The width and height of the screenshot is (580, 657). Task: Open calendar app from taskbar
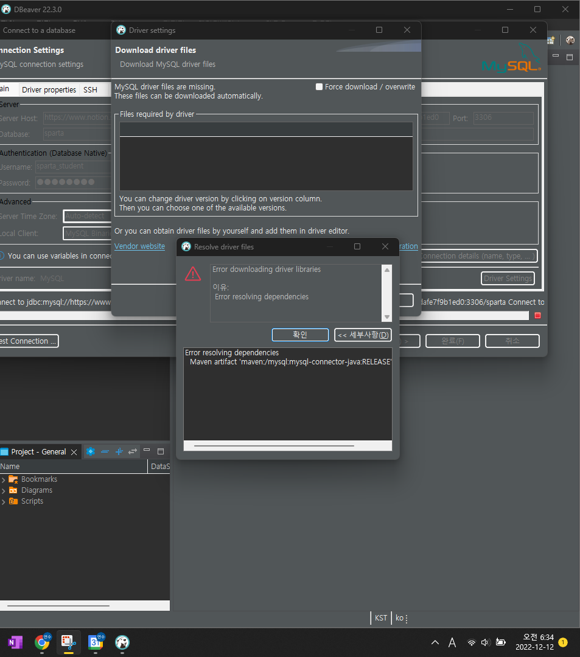(x=96, y=642)
